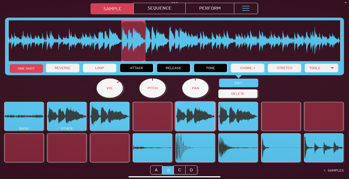Go back using the SAMPLES link

click(334, 170)
